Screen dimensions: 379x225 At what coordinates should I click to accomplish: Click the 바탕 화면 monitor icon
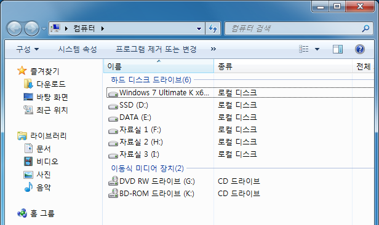click(x=28, y=97)
